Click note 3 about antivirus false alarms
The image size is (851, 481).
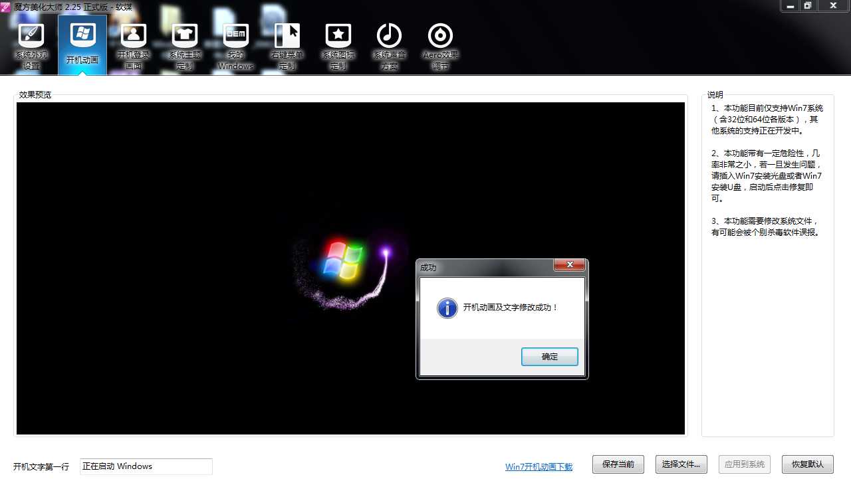coord(765,227)
